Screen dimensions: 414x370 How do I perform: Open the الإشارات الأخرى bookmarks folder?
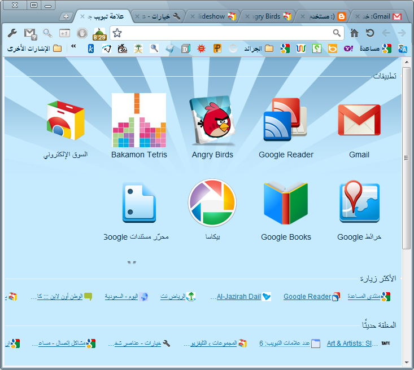(34, 49)
